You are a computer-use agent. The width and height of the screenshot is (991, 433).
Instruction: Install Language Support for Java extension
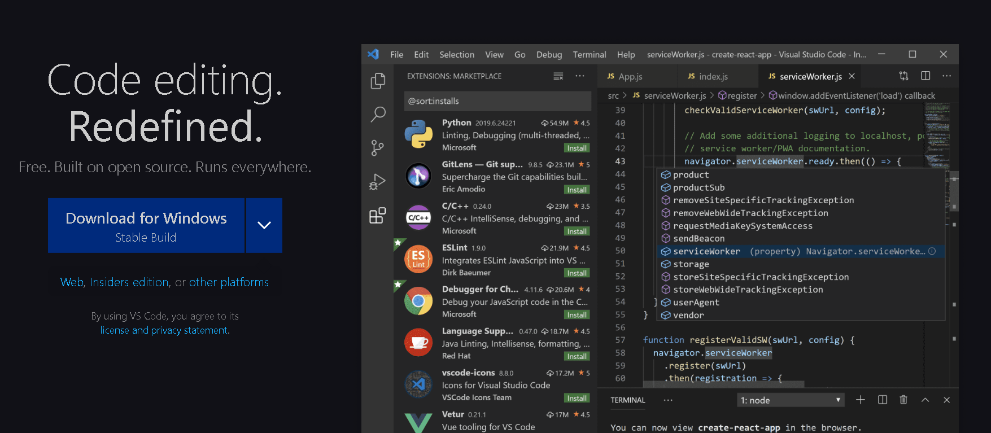click(x=577, y=356)
